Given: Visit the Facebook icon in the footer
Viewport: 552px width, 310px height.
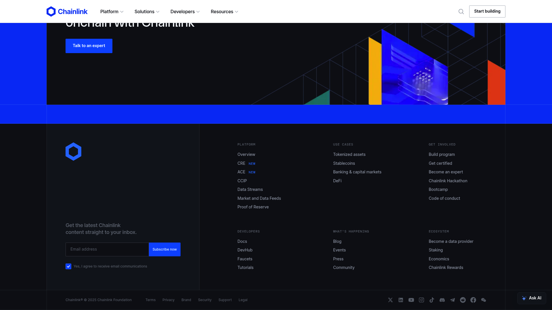Looking at the screenshot, I should tap(473, 300).
